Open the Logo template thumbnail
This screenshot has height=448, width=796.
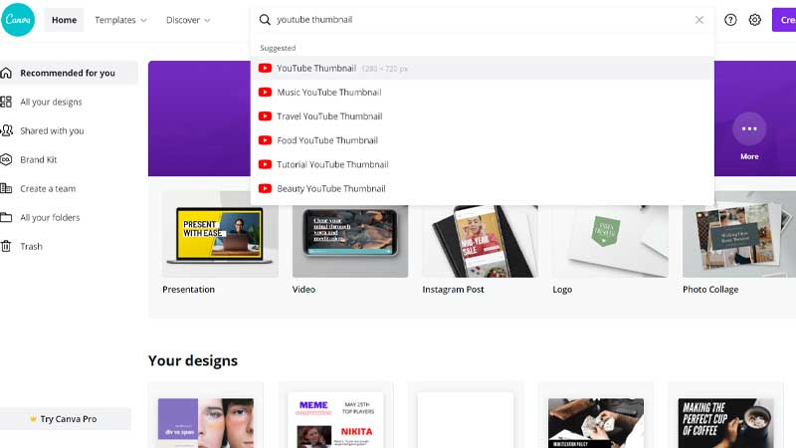click(x=610, y=241)
